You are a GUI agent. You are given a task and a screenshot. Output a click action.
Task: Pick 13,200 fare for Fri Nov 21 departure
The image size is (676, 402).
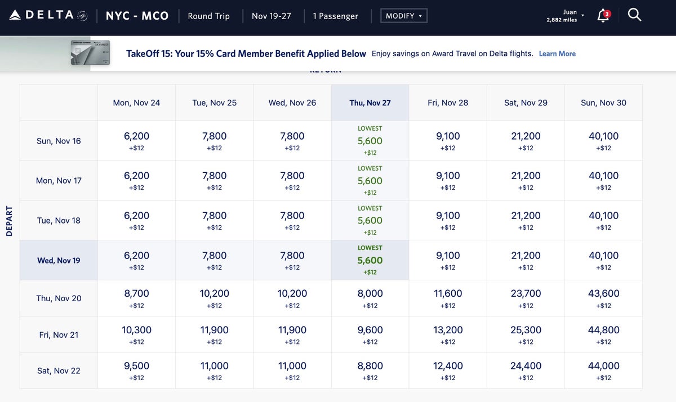(448, 334)
